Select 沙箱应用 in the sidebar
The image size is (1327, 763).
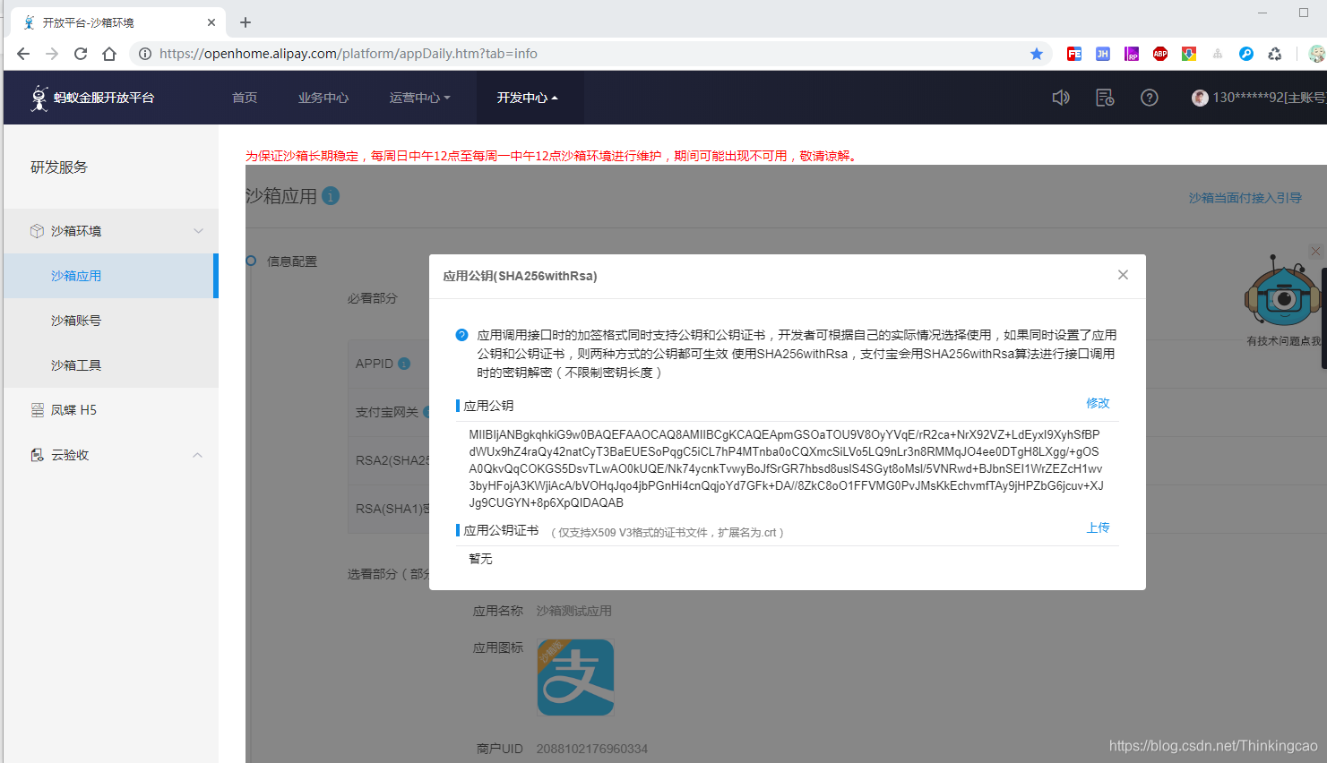coord(111,276)
